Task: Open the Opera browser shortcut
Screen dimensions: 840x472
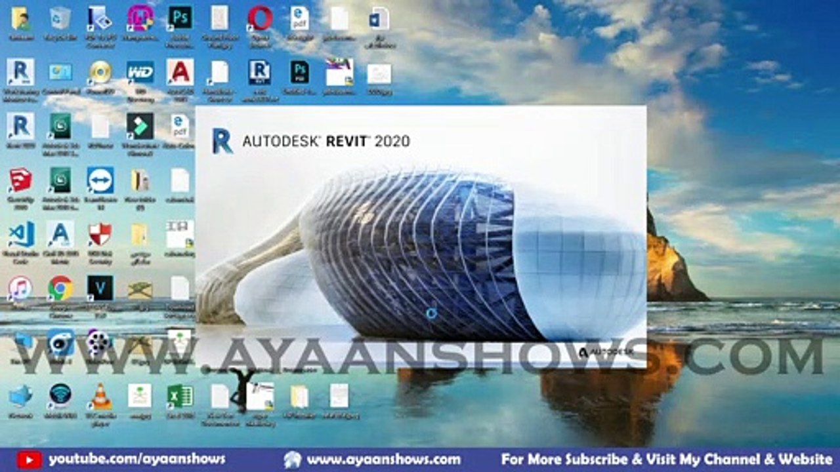Action: pyautogui.click(x=260, y=18)
